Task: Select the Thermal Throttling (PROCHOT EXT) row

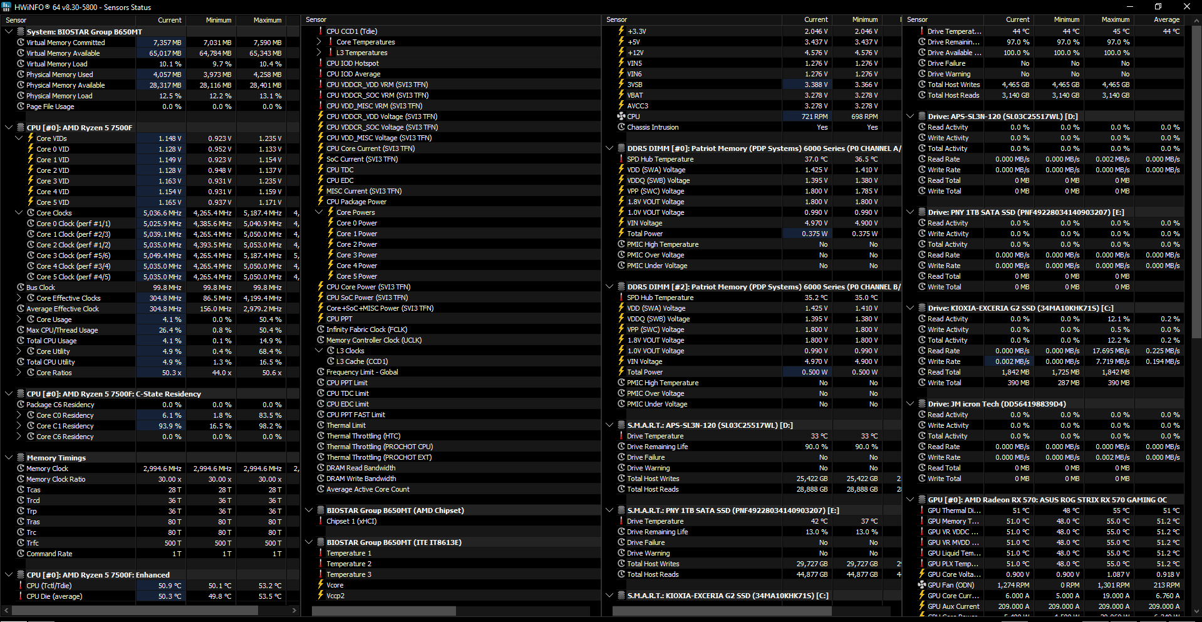Action: pos(451,457)
